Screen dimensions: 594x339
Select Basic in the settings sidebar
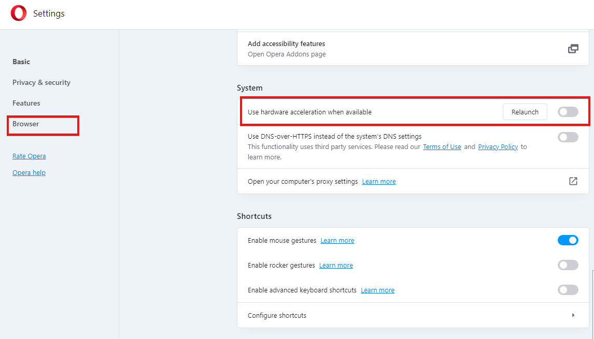click(21, 62)
